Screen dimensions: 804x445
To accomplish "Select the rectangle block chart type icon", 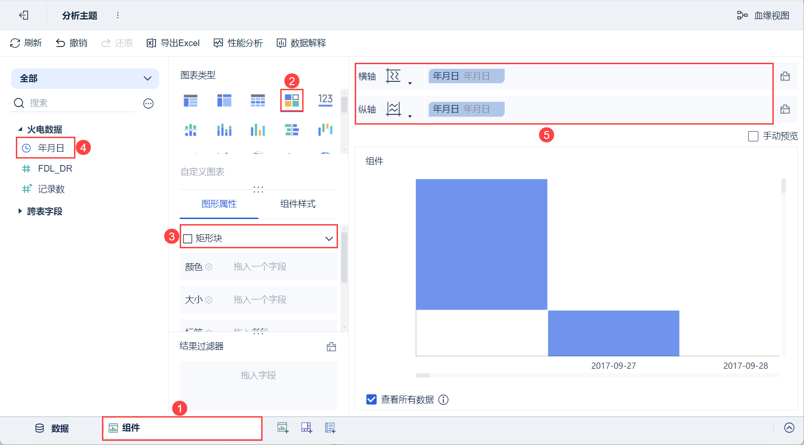I will pyautogui.click(x=292, y=100).
